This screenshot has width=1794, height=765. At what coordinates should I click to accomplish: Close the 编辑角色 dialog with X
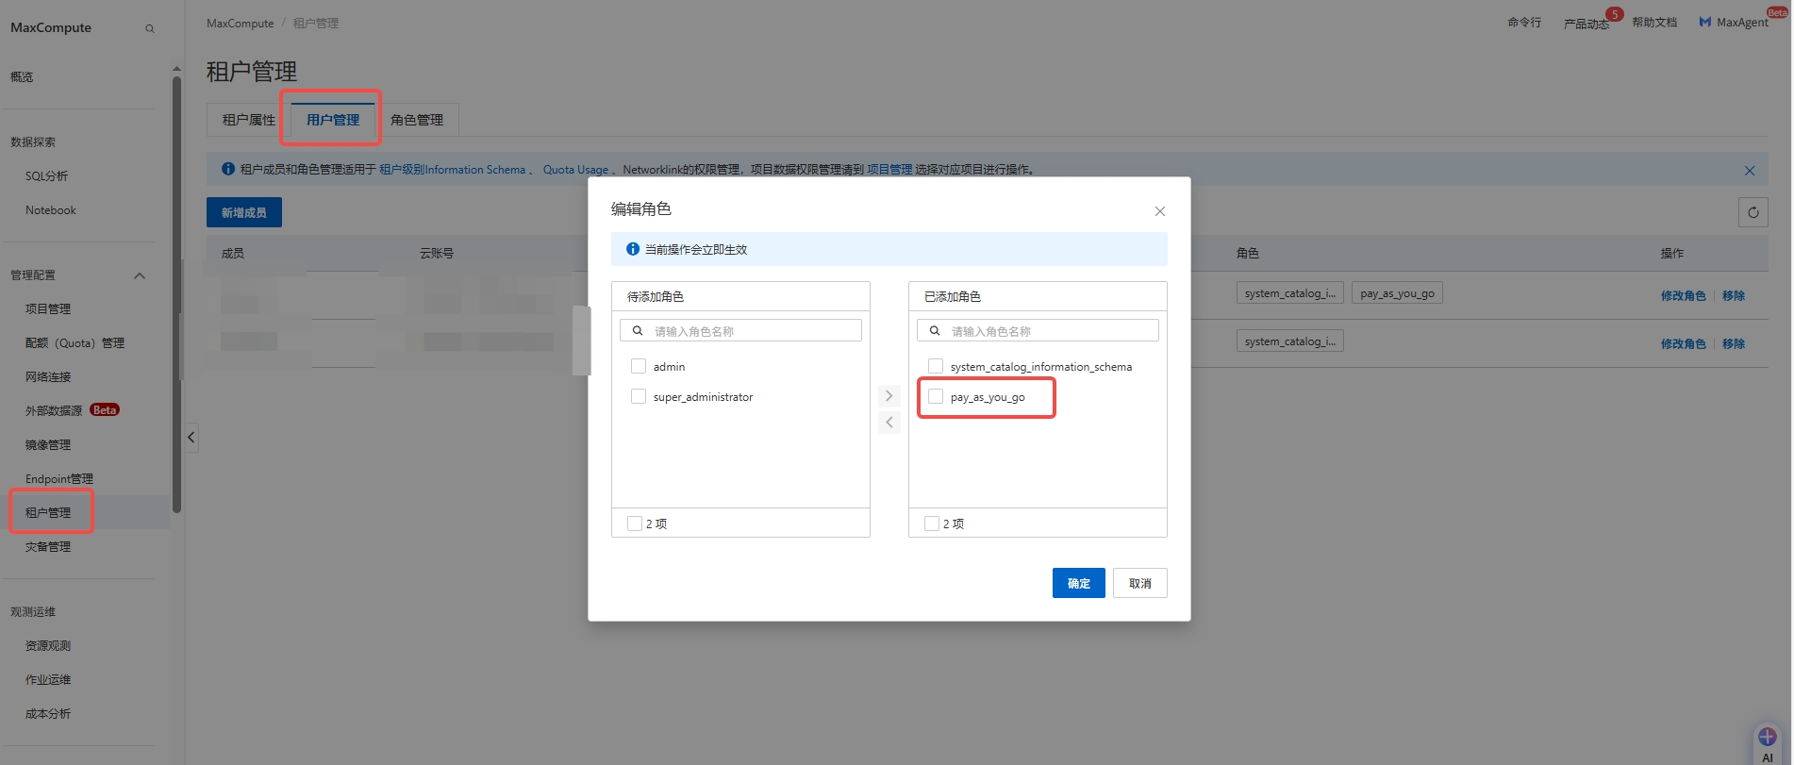click(x=1159, y=211)
